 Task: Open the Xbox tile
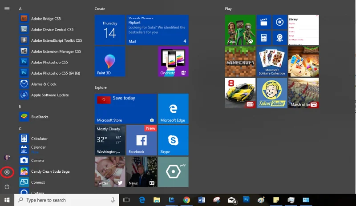tap(240, 30)
